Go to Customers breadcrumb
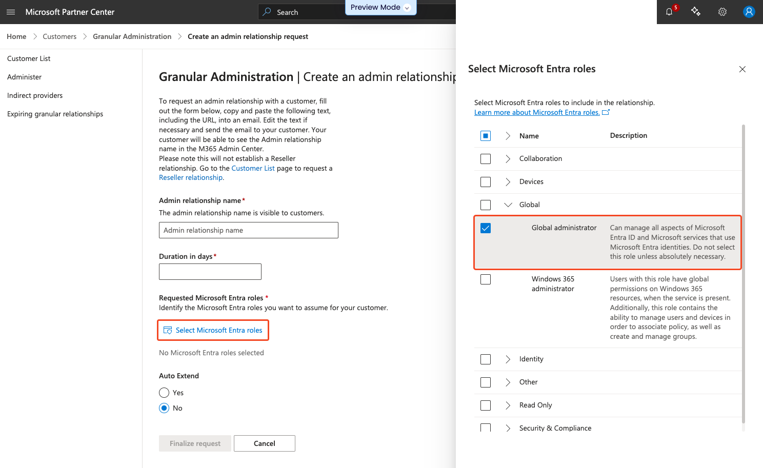Viewport: 763px width, 468px height. pos(59,36)
